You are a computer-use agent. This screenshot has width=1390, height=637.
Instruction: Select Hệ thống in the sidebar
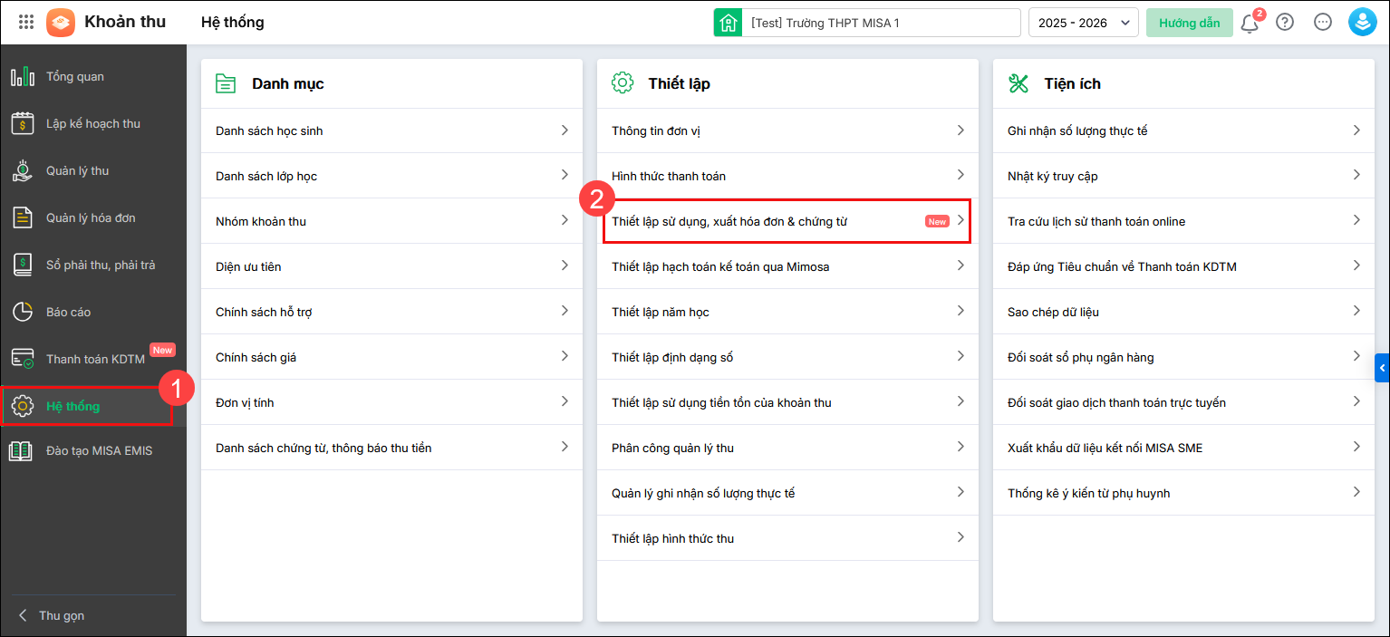tap(73, 407)
